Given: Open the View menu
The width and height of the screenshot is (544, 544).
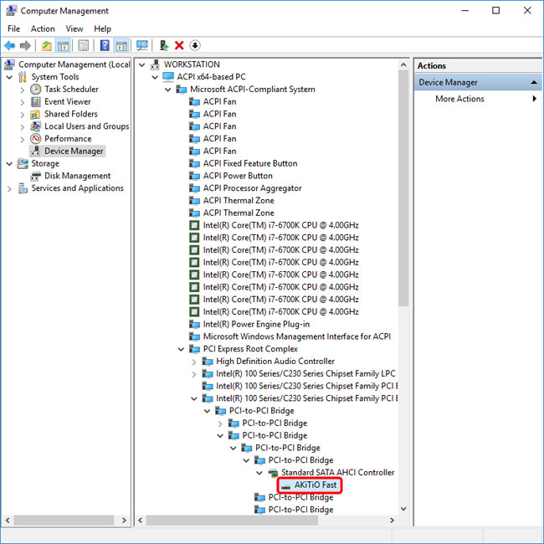Looking at the screenshot, I should coord(74,28).
